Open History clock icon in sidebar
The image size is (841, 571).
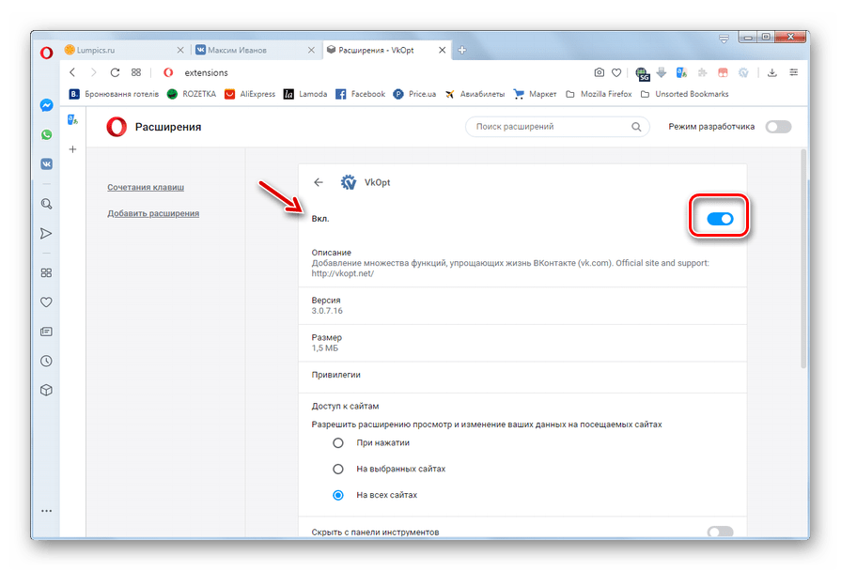47,361
